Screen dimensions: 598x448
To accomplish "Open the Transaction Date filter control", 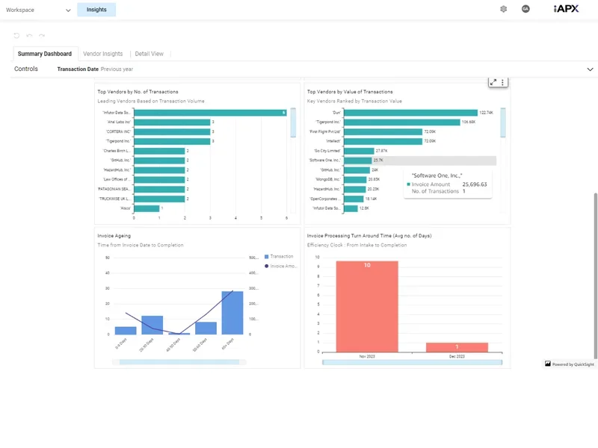I will (95, 69).
